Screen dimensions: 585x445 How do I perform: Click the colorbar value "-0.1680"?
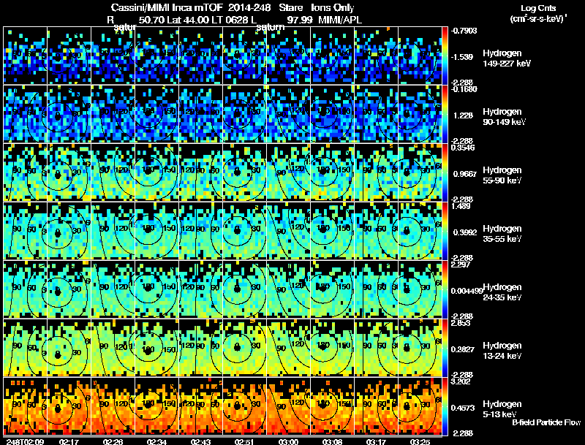[464, 89]
